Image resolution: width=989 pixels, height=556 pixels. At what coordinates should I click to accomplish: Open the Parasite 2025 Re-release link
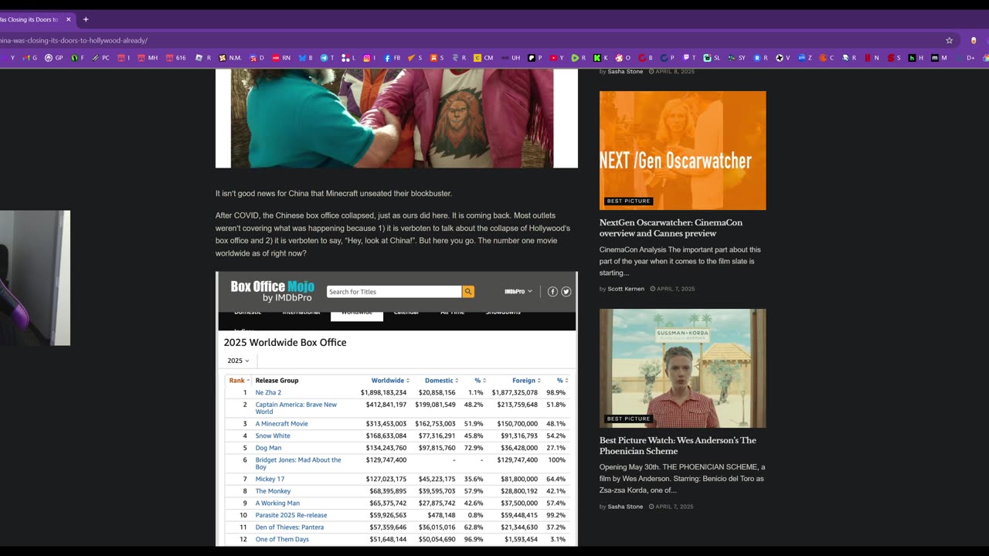point(291,515)
